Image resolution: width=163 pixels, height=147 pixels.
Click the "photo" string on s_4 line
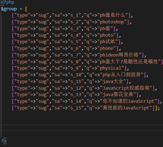107,35
